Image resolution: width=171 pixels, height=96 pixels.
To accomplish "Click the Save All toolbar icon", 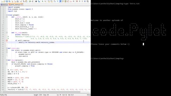I will coord(10,1).
